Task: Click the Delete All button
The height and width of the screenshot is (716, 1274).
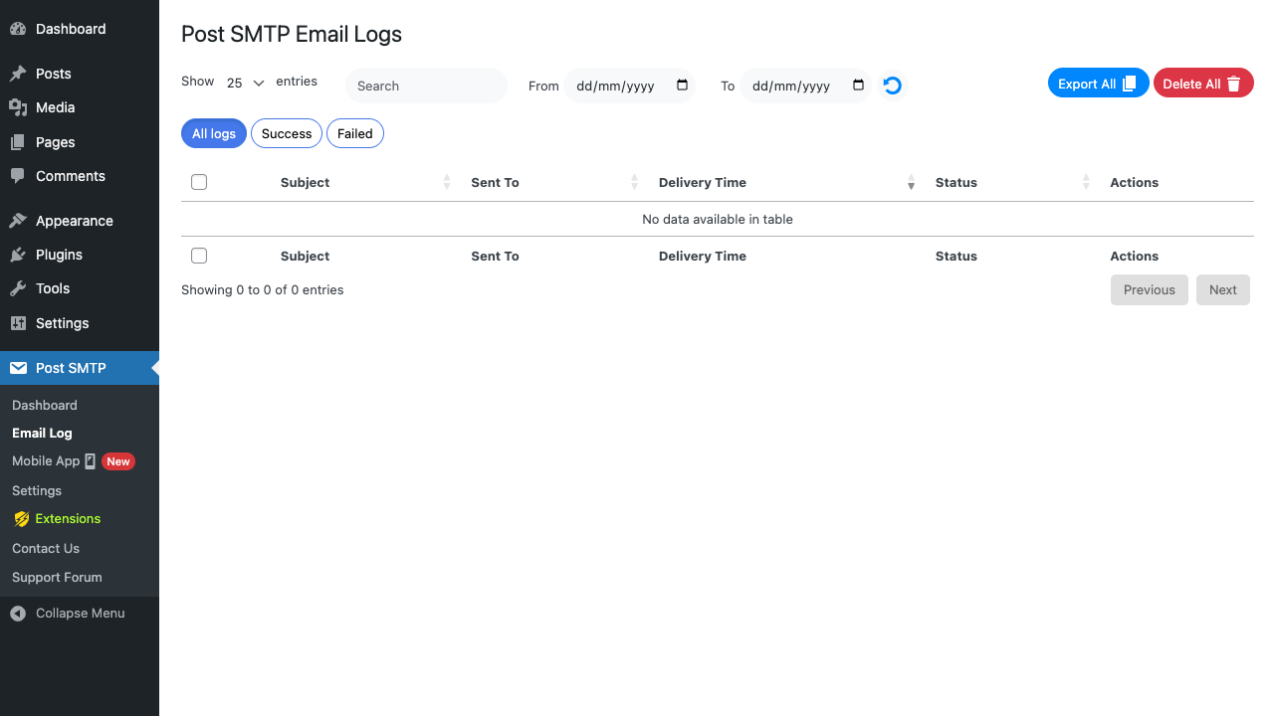Action: [x=1203, y=84]
